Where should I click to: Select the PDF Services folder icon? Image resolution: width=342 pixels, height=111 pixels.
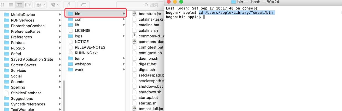(7, 20)
